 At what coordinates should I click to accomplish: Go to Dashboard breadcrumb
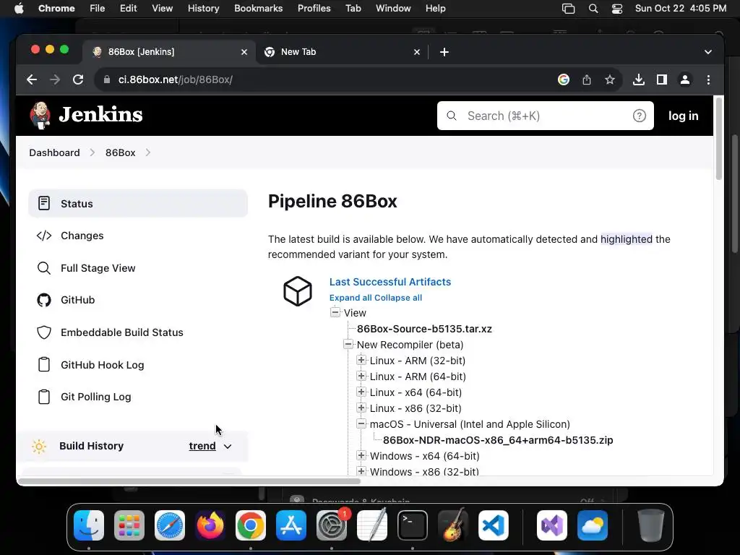(x=54, y=152)
